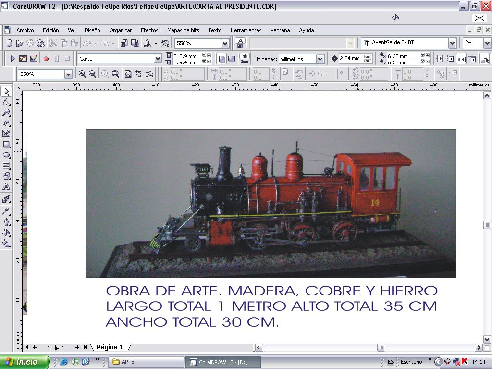Image resolution: width=492 pixels, height=369 pixels.
Task: Open the Application Launcher dropdown arrow
Action: [156, 43]
